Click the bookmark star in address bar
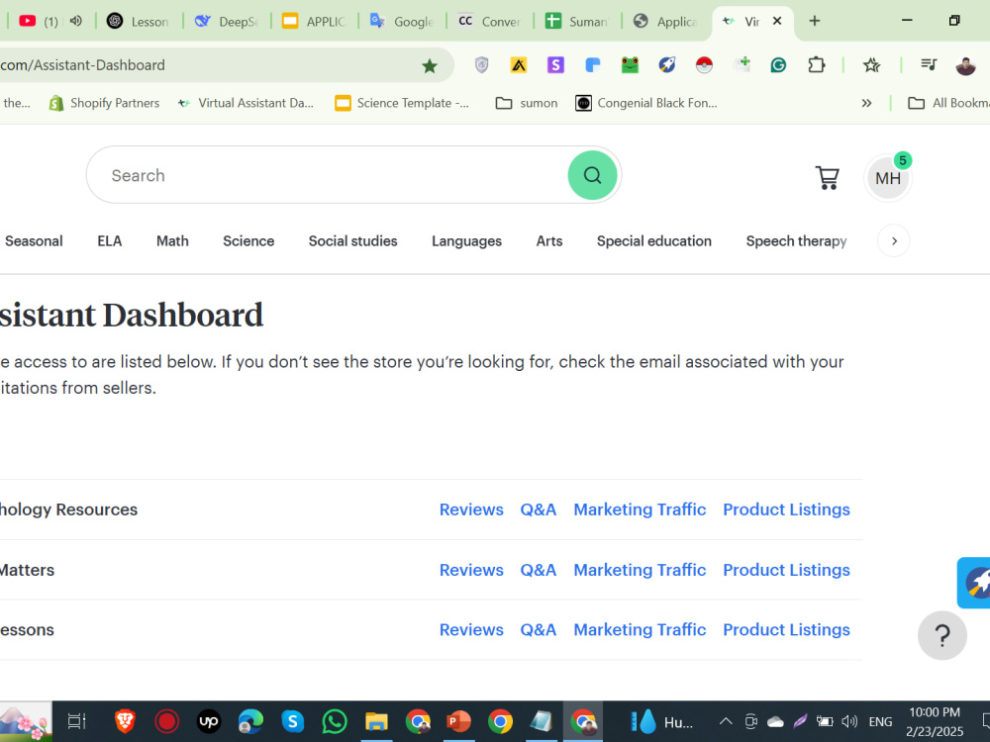Screen dimensions: 990x742 tap(430, 65)
